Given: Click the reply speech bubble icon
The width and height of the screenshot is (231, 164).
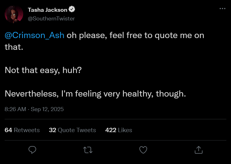Looking at the screenshot, I should (x=33, y=150).
